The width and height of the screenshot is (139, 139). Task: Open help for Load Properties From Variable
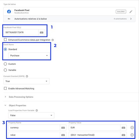[x=37, y=111]
